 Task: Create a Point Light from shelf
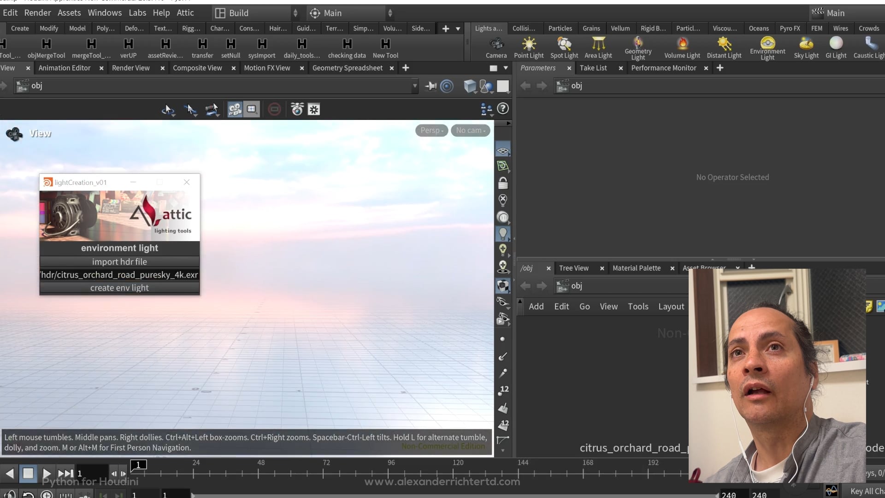tap(529, 48)
